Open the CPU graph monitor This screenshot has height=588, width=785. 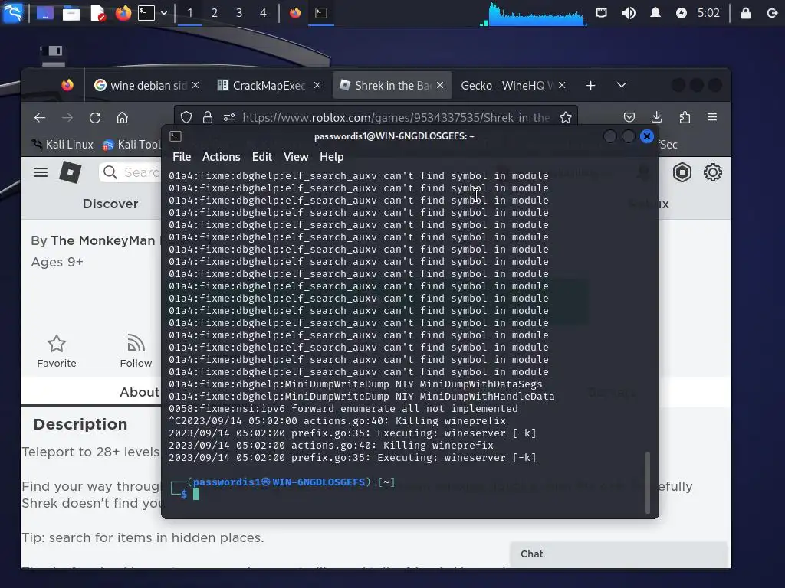534,14
